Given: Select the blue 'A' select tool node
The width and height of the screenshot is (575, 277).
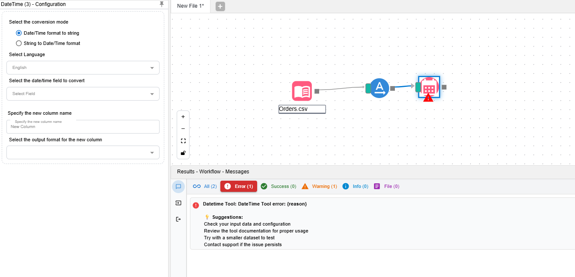Looking at the screenshot, I should 379,88.
